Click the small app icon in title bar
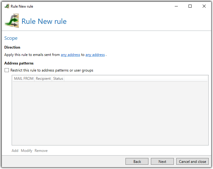 7,6
